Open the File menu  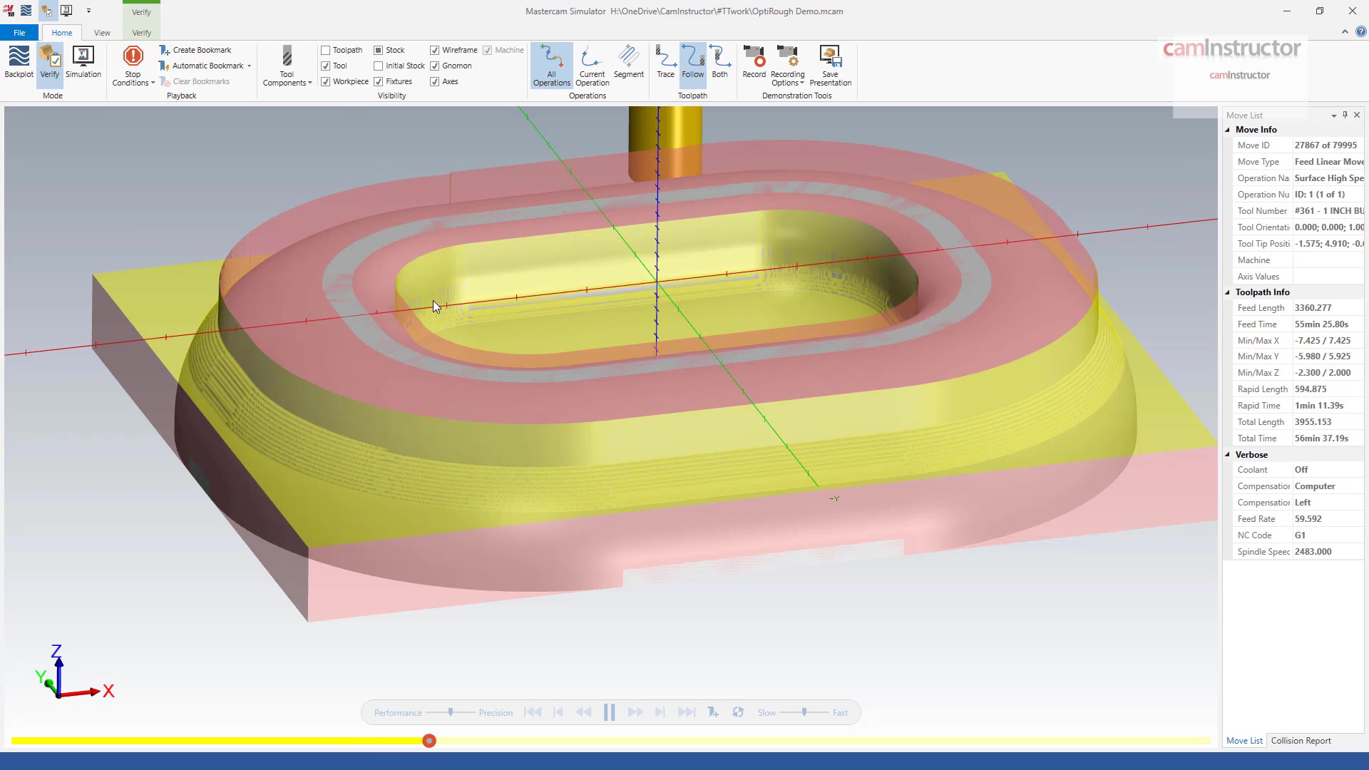click(x=19, y=33)
